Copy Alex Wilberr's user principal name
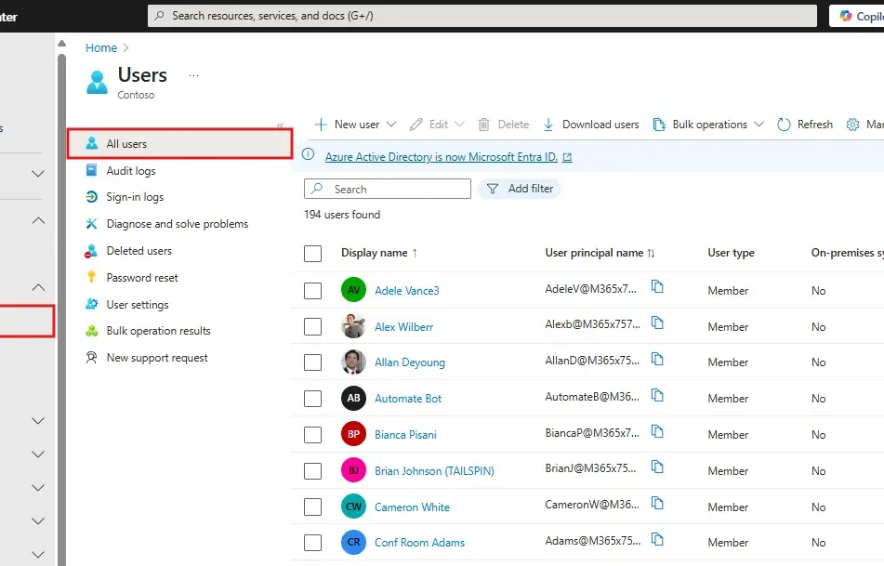 657,322
